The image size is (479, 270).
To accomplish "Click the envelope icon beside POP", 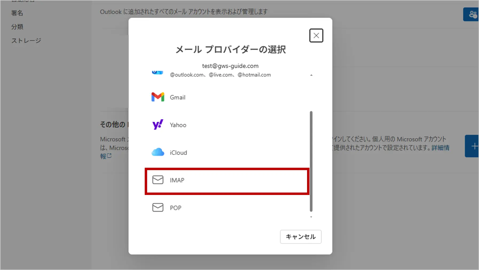I will point(158,208).
